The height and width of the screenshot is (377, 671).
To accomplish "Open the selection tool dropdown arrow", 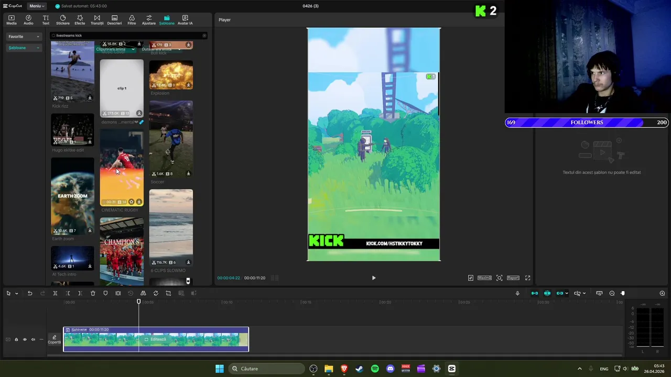I will tap(16, 293).
